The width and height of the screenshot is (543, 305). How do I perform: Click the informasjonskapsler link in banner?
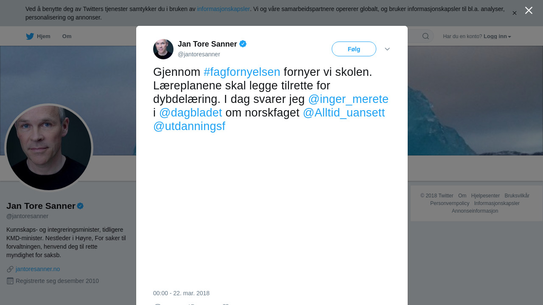pyautogui.click(x=224, y=9)
